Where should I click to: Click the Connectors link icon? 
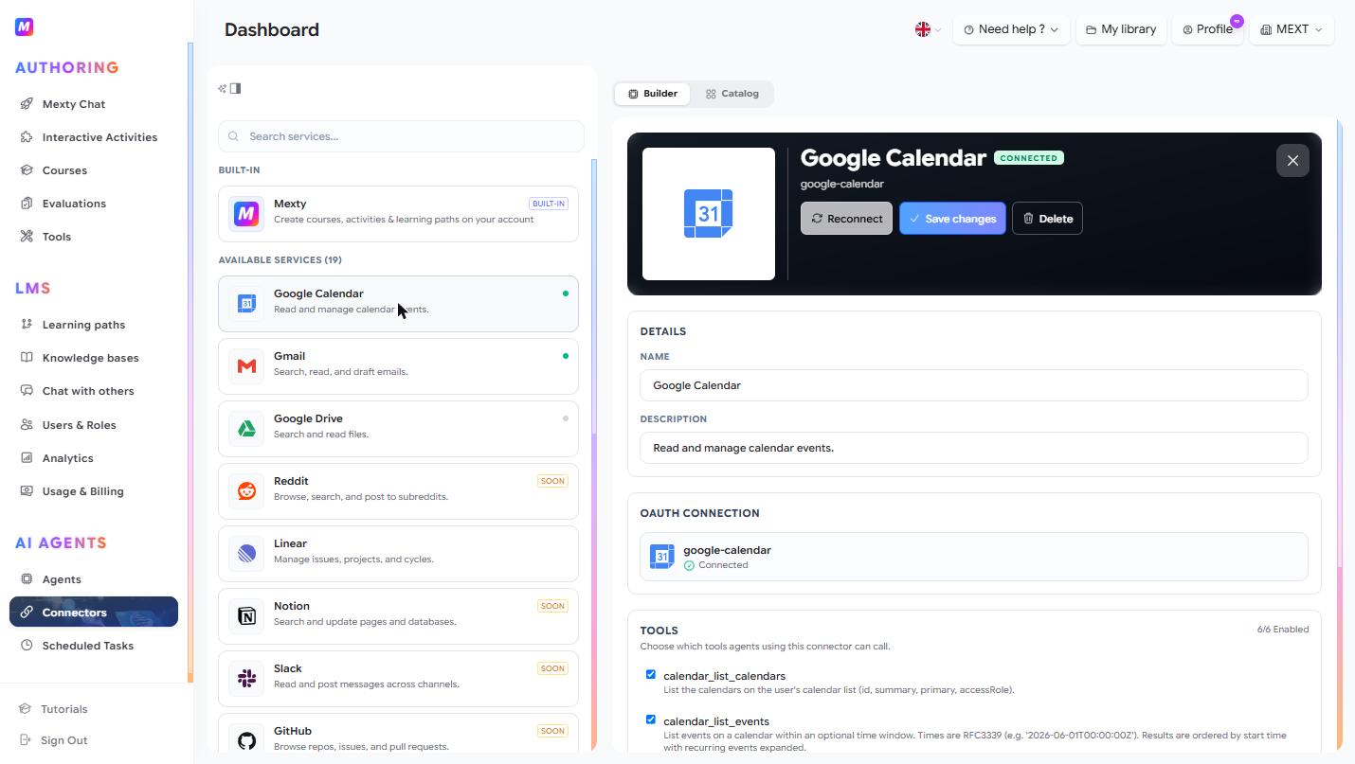(x=27, y=613)
